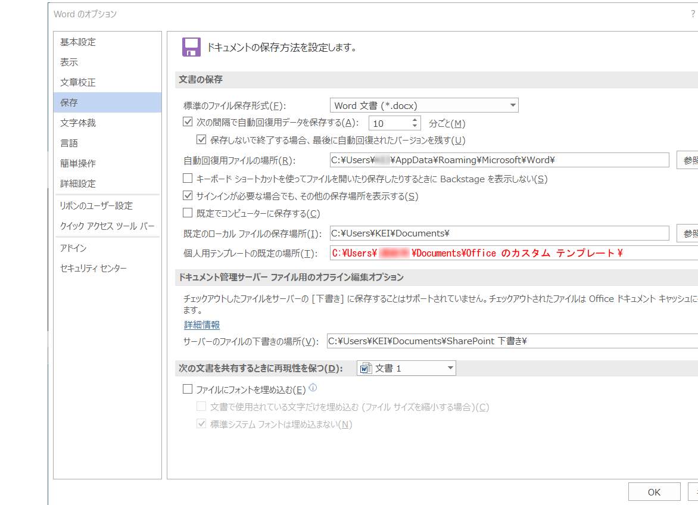The image size is (698, 505).
Task: Toggle サインインが必要な場合でも checkbox
Action: point(188,196)
